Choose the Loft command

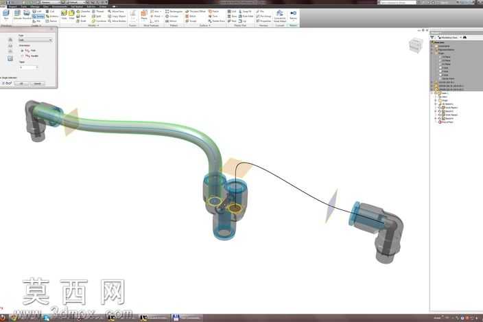point(37,12)
